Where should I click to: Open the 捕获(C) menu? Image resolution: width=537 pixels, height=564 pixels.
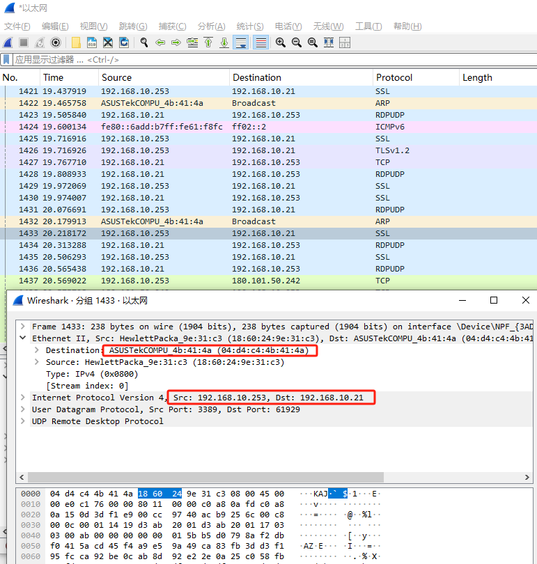tap(172, 26)
